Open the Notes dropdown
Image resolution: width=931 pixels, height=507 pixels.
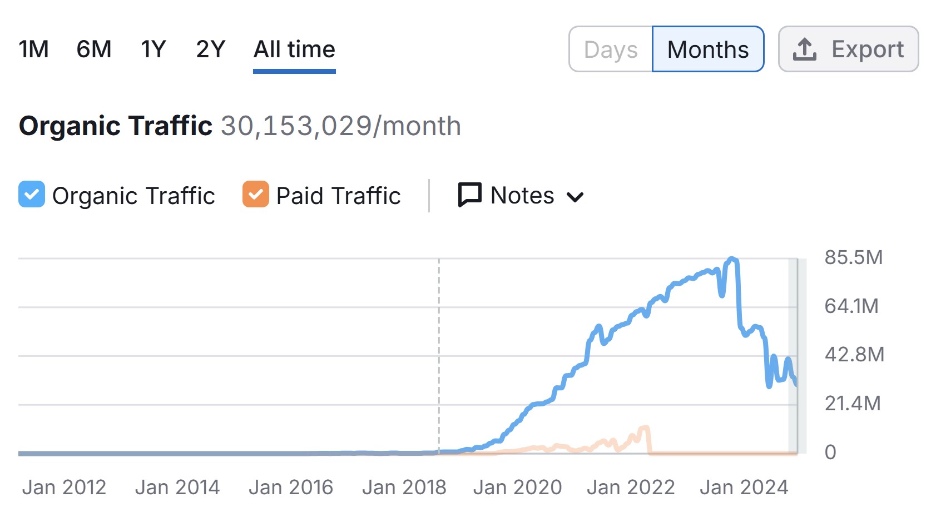coord(522,196)
